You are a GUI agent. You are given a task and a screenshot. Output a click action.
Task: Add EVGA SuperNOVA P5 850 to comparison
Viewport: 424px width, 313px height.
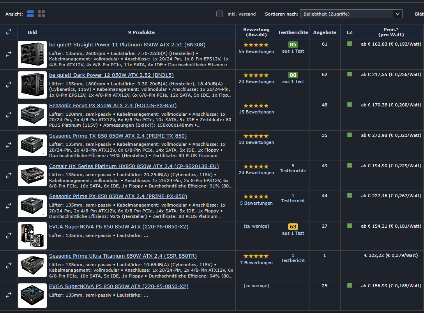(x=9, y=295)
